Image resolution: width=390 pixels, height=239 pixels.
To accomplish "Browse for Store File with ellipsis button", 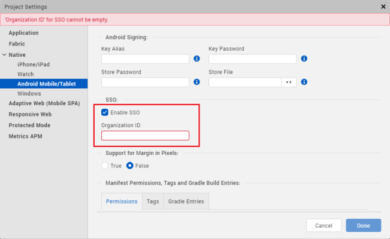I will pyautogui.click(x=289, y=82).
